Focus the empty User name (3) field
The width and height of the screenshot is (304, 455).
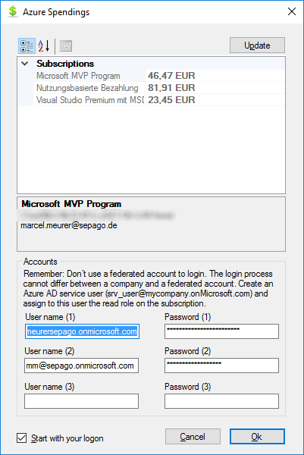click(82, 401)
